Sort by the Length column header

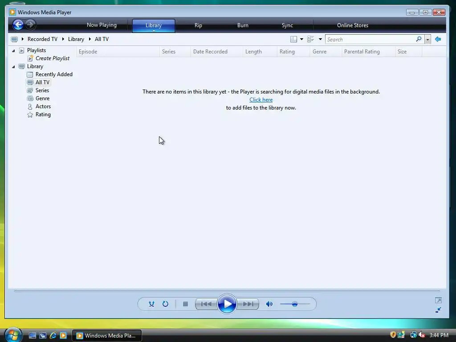coord(260,52)
